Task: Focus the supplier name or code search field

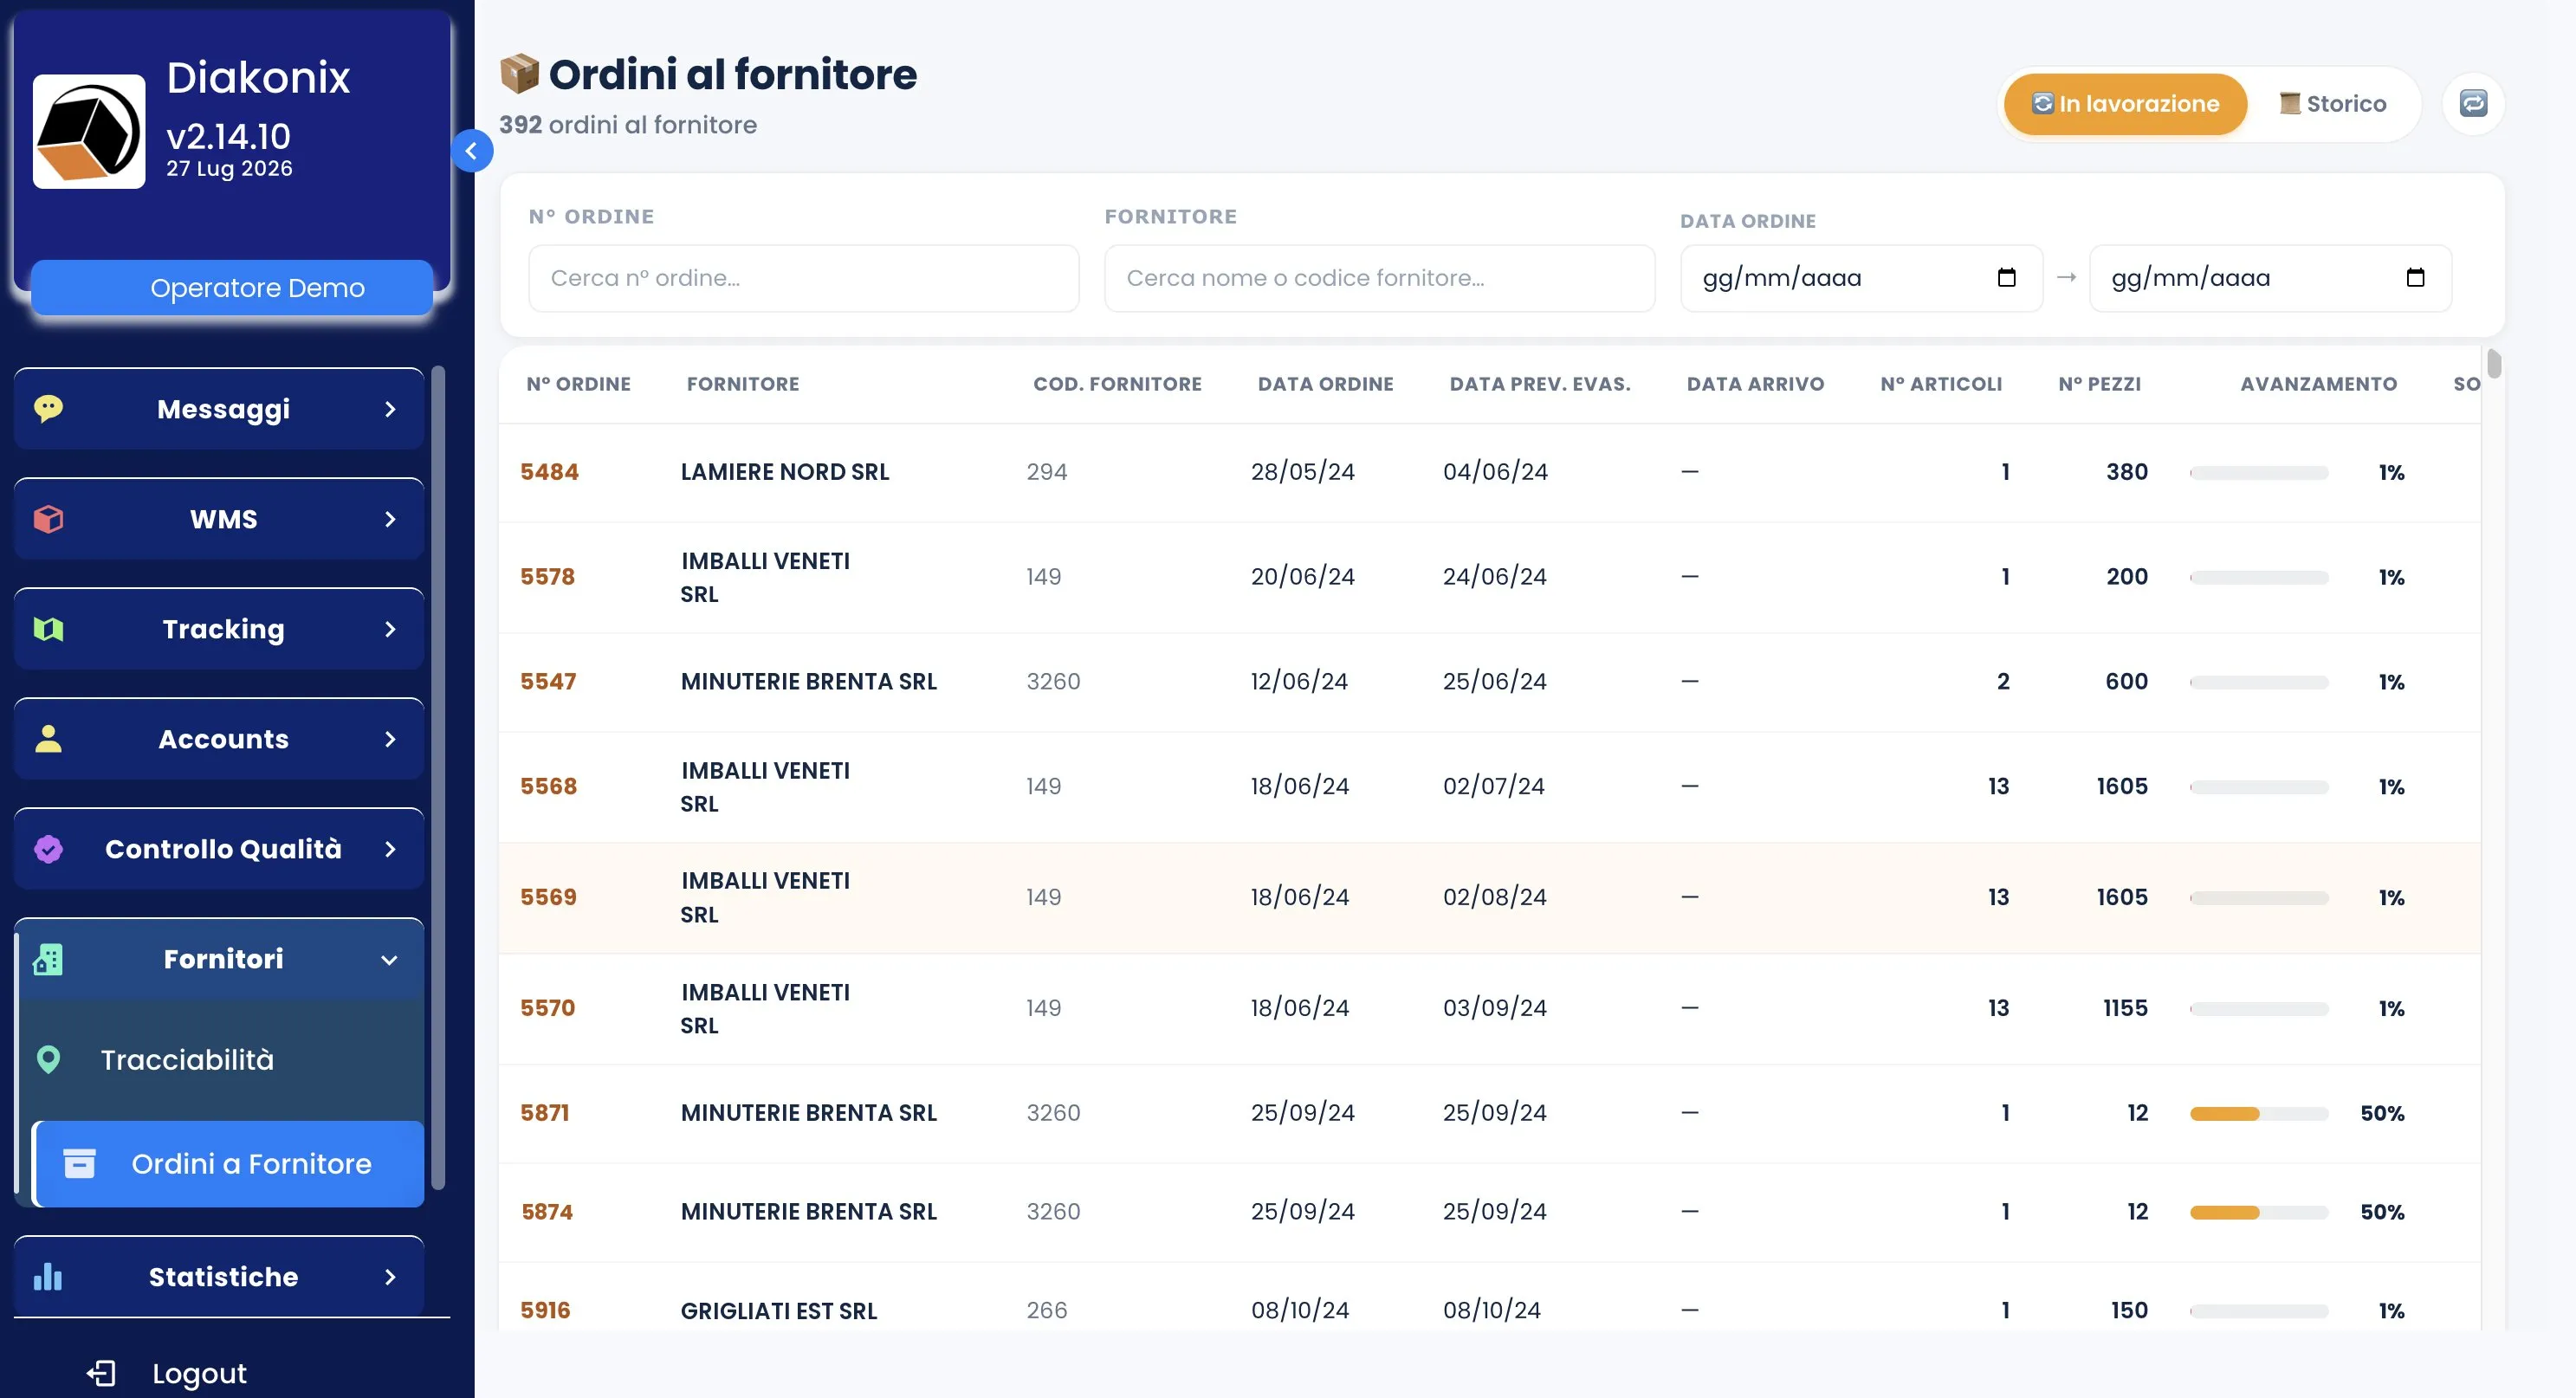Action: [x=1379, y=278]
